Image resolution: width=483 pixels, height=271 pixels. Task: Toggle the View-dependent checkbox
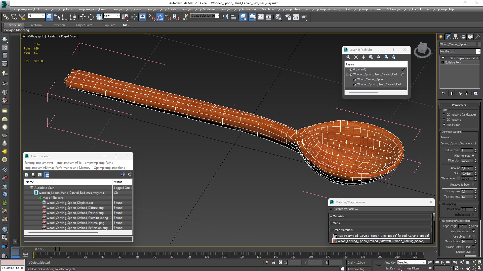coord(473,231)
